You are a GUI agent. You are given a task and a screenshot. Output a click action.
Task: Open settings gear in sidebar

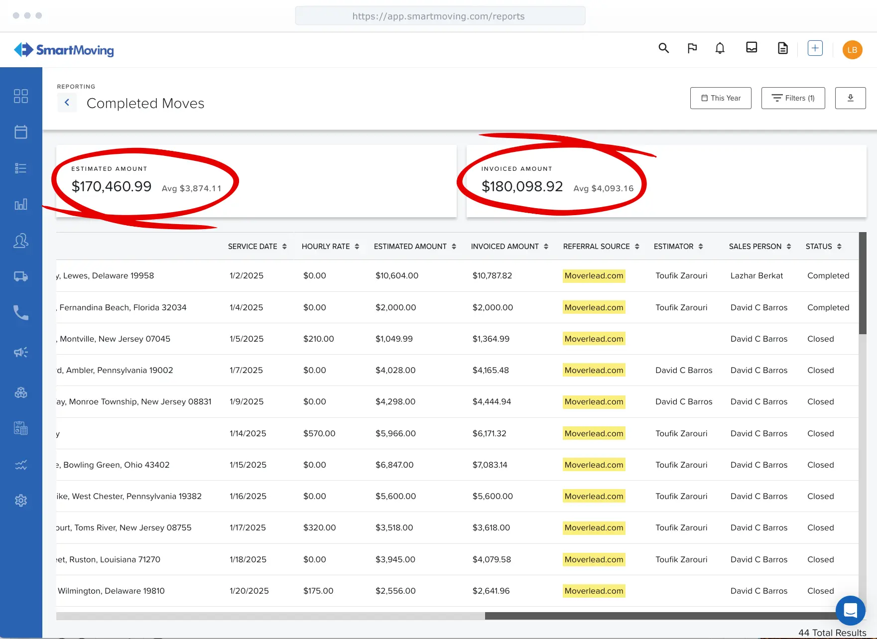click(x=21, y=501)
